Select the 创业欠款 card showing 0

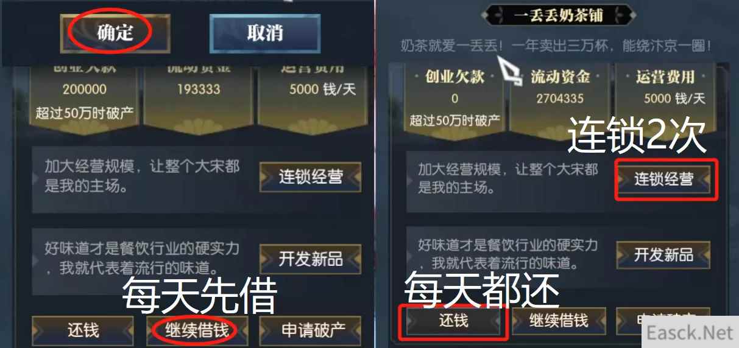click(x=454, y=99)
